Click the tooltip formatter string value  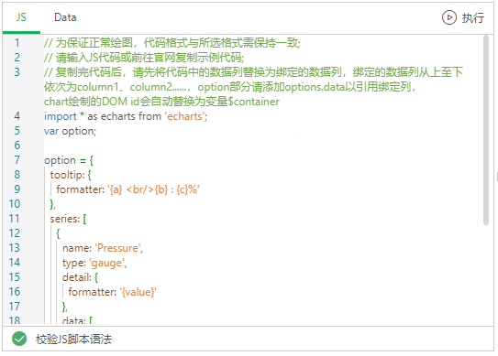pos(154,189)
